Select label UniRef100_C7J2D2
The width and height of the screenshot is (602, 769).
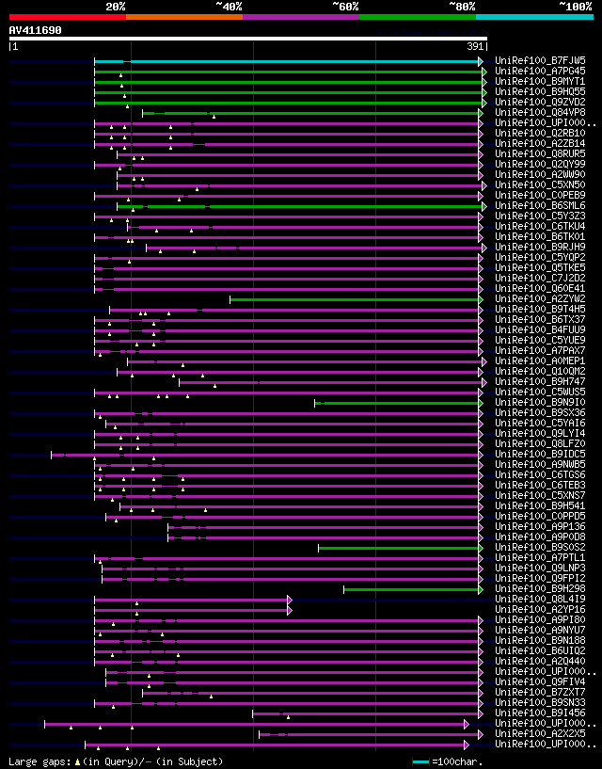[x=540, y=278]
